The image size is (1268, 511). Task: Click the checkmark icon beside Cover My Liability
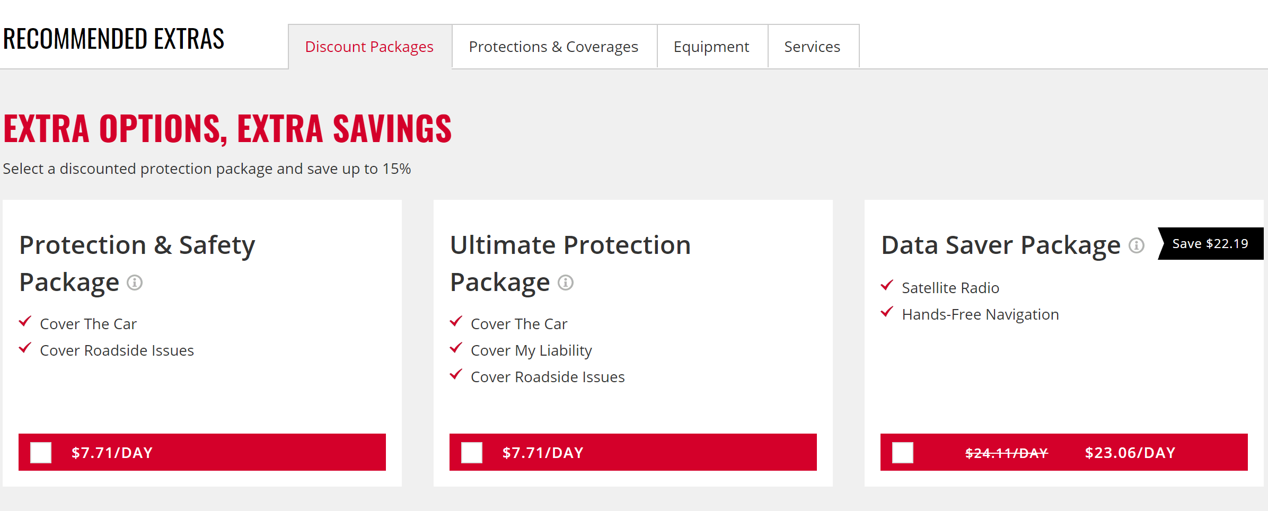[456, 348]
